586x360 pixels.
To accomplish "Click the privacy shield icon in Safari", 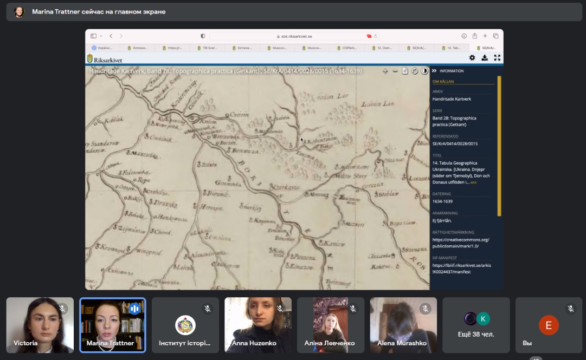I will click(203, 36).
